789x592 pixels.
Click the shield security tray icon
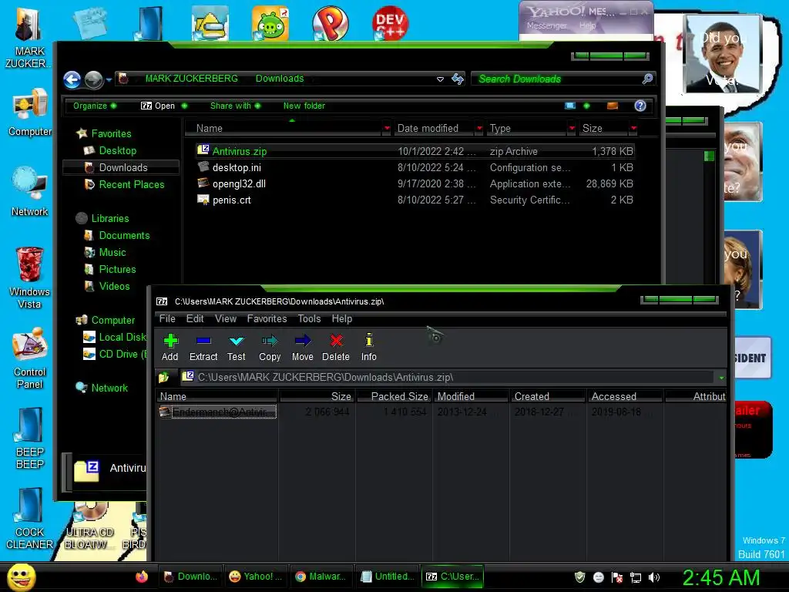579,577
